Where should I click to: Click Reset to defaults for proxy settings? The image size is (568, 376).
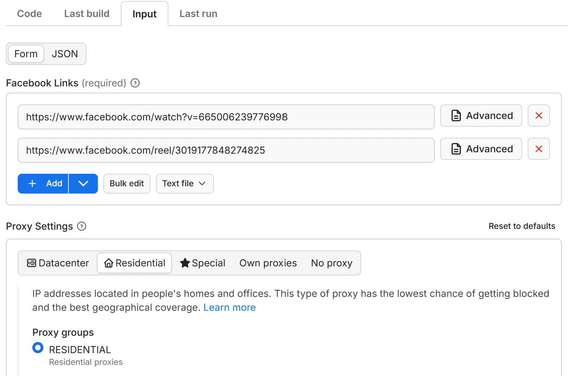click(x=522, y=226)
